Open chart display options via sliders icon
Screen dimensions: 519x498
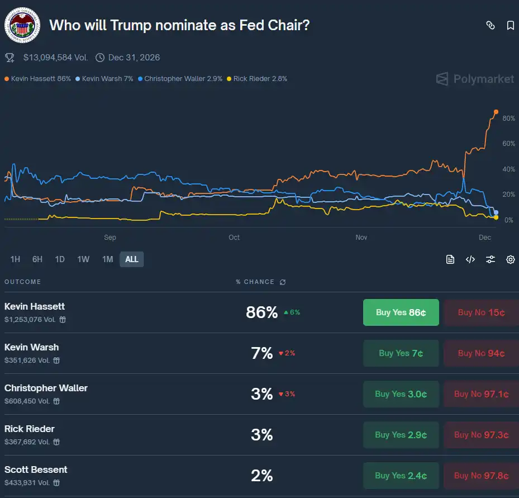point(490,259)
